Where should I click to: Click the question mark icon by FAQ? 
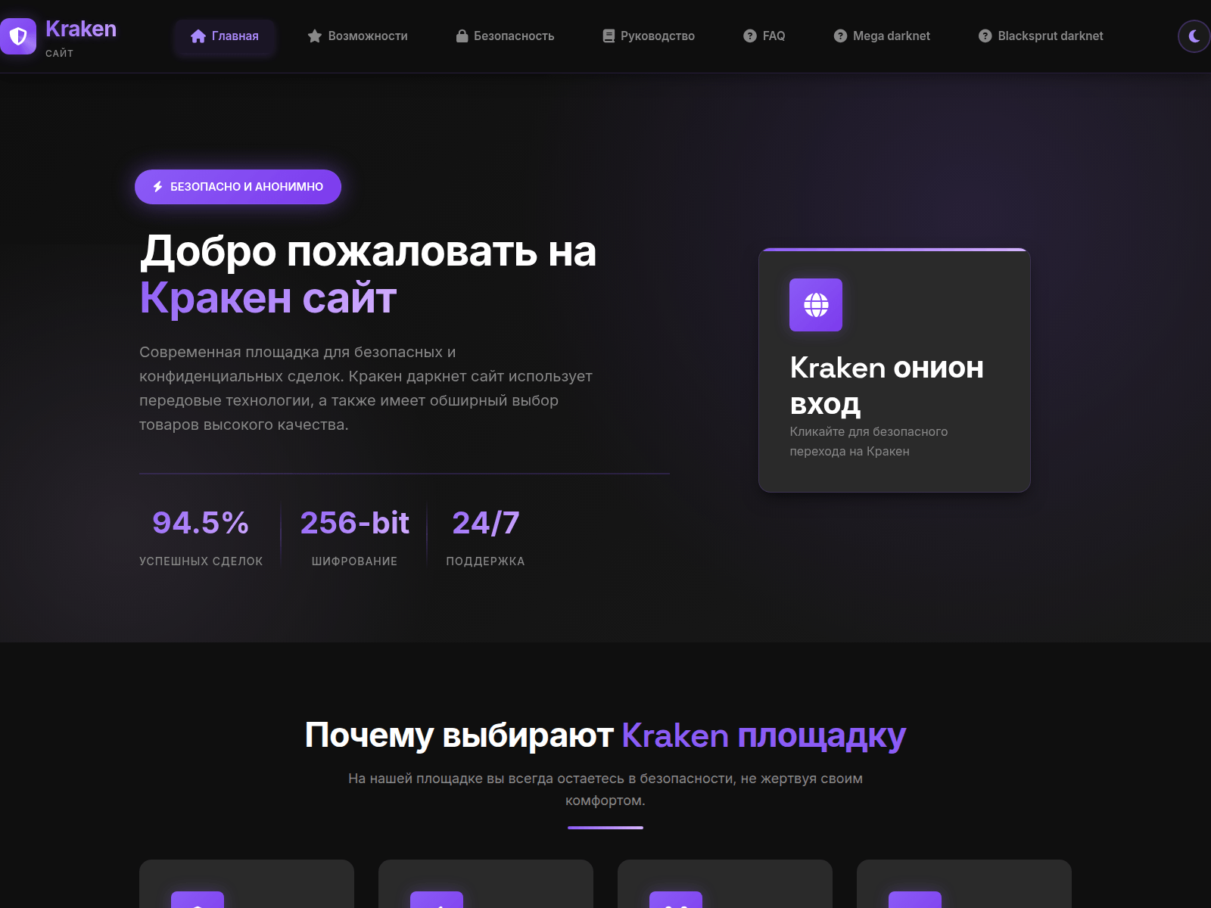click(750, 36)
